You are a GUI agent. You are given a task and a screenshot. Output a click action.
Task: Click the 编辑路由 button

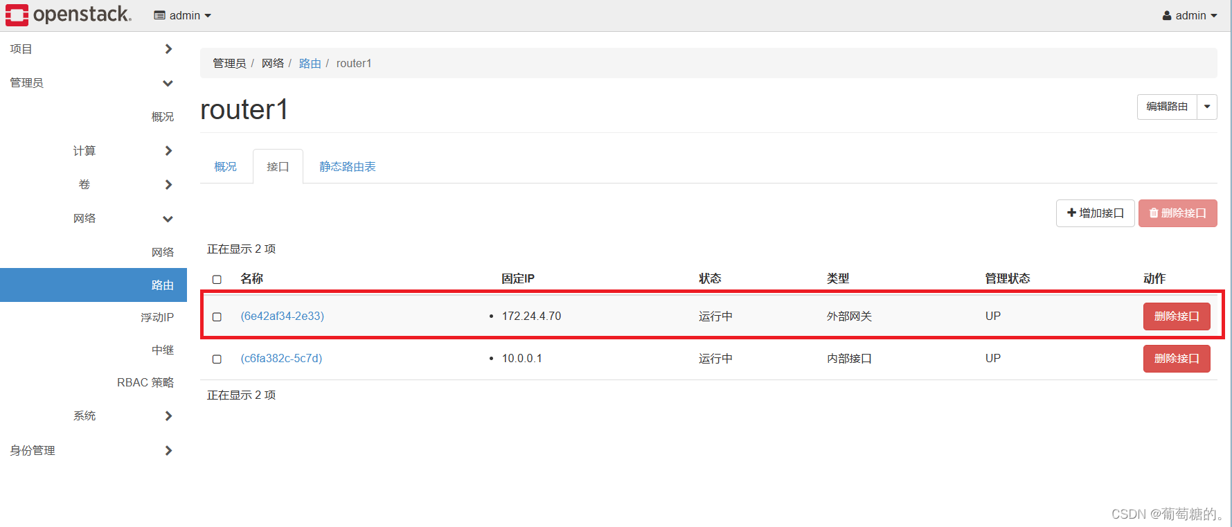pyautogui.click(x=1167, y=107)
